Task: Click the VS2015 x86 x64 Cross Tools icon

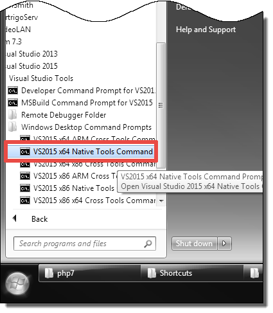Action: (x=25, y=201)
